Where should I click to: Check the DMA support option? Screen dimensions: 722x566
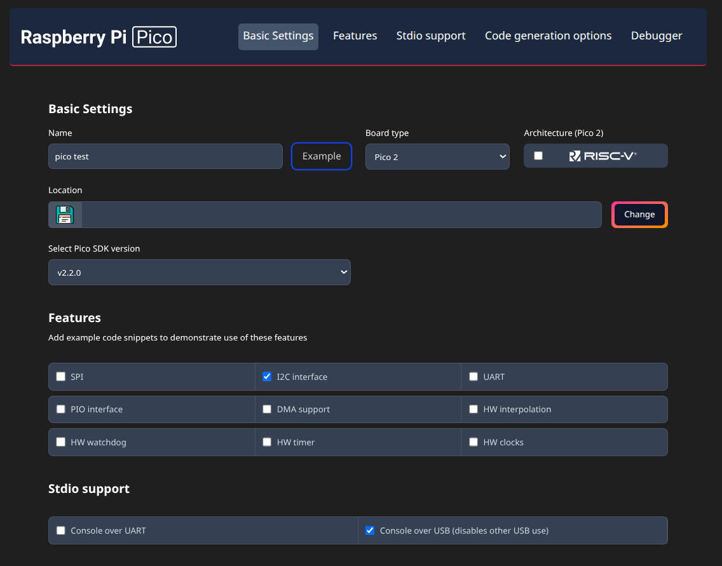[x=267, y=409]
